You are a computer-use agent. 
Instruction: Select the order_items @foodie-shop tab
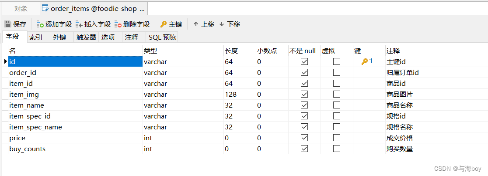coord(94,9)
